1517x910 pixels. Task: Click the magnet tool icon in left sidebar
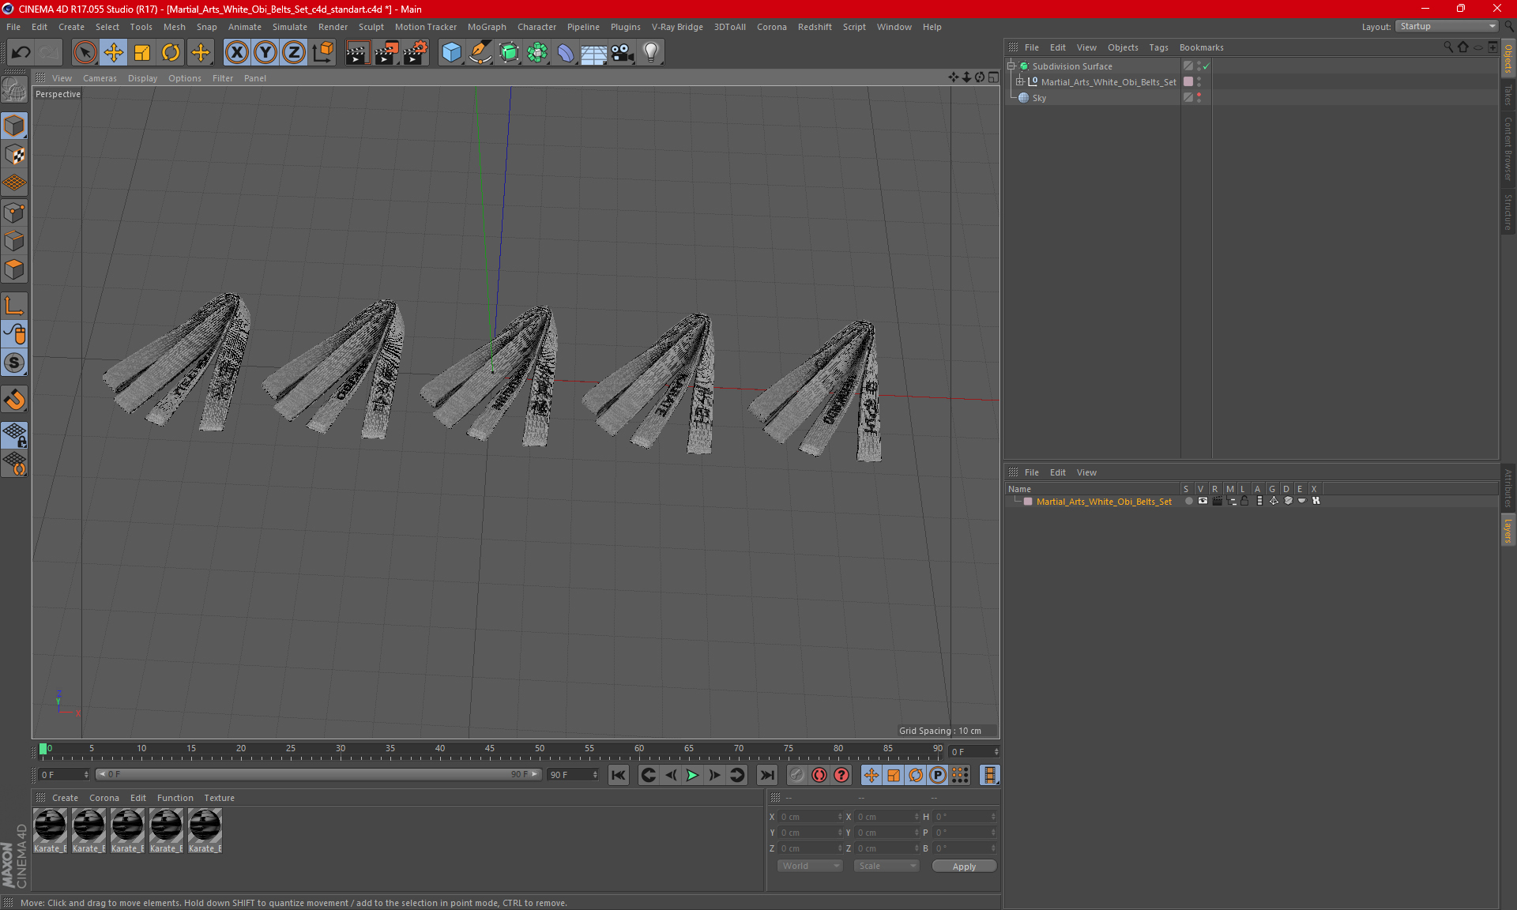click(14, 400)
